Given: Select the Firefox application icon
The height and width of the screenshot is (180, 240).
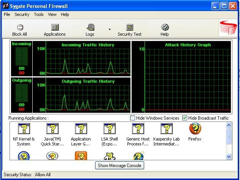Looking at the screenshot, I should (x=195, y=128).
